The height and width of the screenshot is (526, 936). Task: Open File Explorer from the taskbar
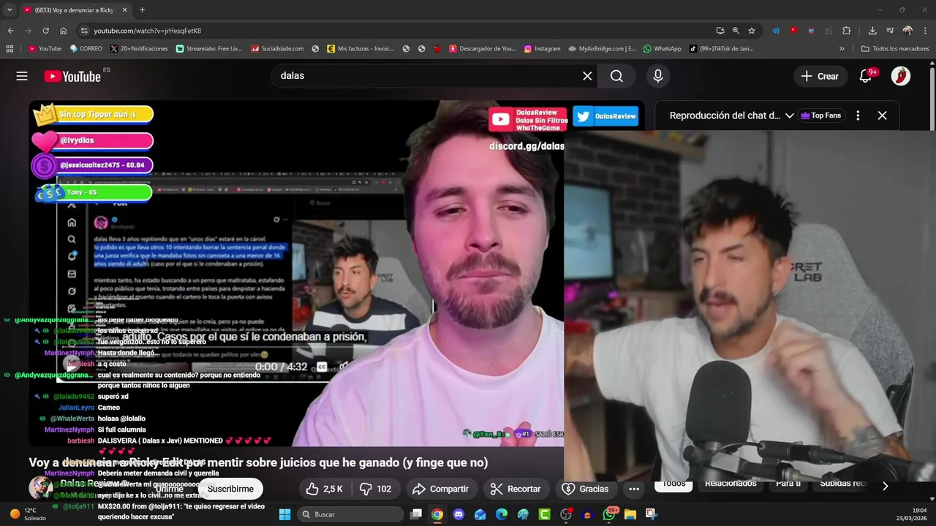point(630,514)
